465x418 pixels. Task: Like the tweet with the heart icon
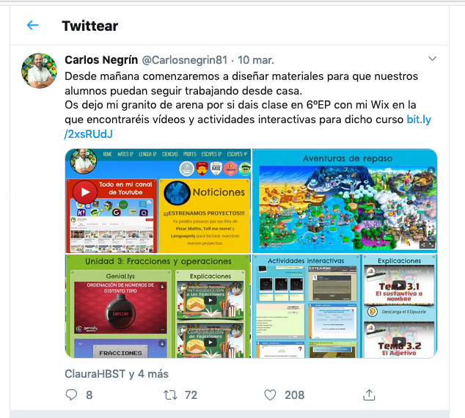point(270,395)
